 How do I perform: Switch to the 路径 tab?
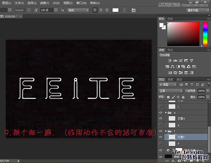179,79
